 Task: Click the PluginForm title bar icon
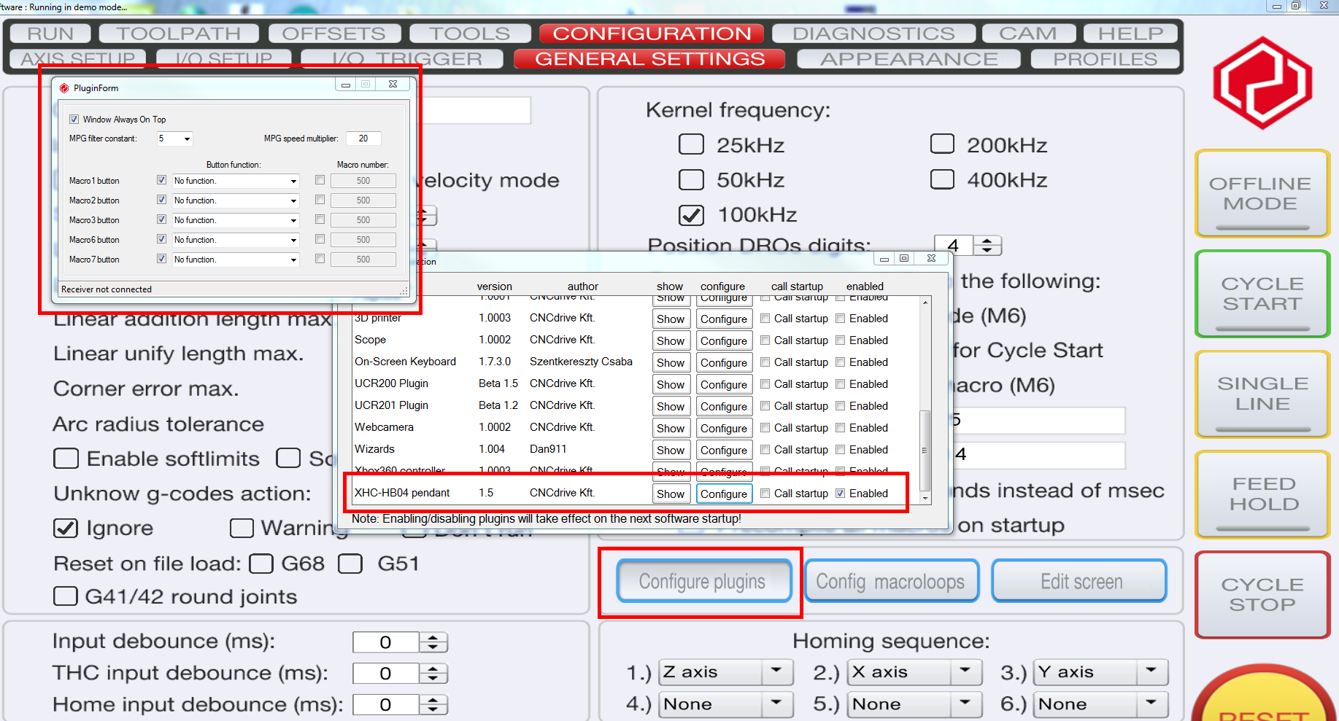point(64,88)
